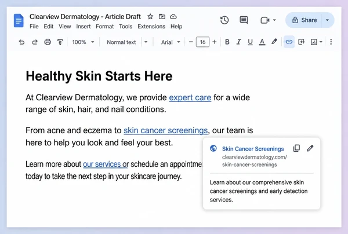Open the Edit menu

coord(48,27)
